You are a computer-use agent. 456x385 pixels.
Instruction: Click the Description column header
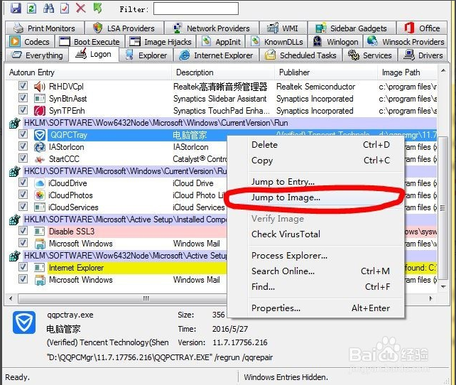tap(223, 72)
